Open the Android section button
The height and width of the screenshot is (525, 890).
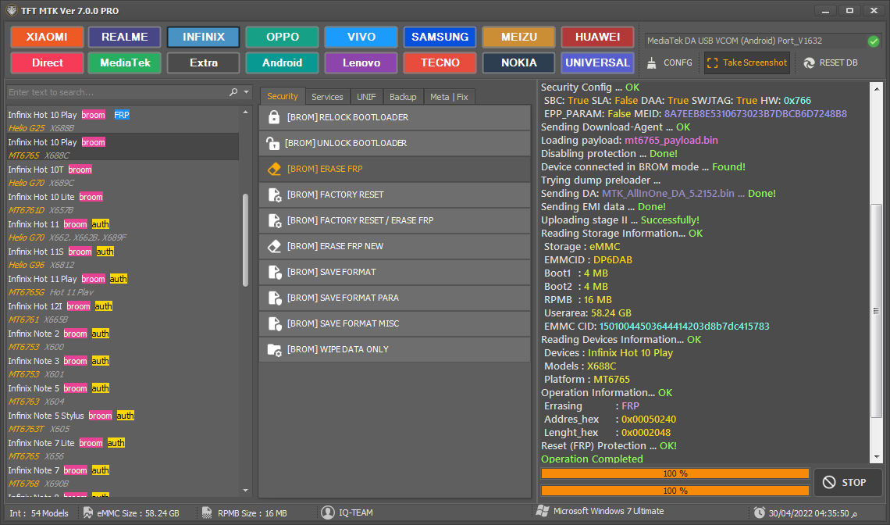[x=282, y=63]
